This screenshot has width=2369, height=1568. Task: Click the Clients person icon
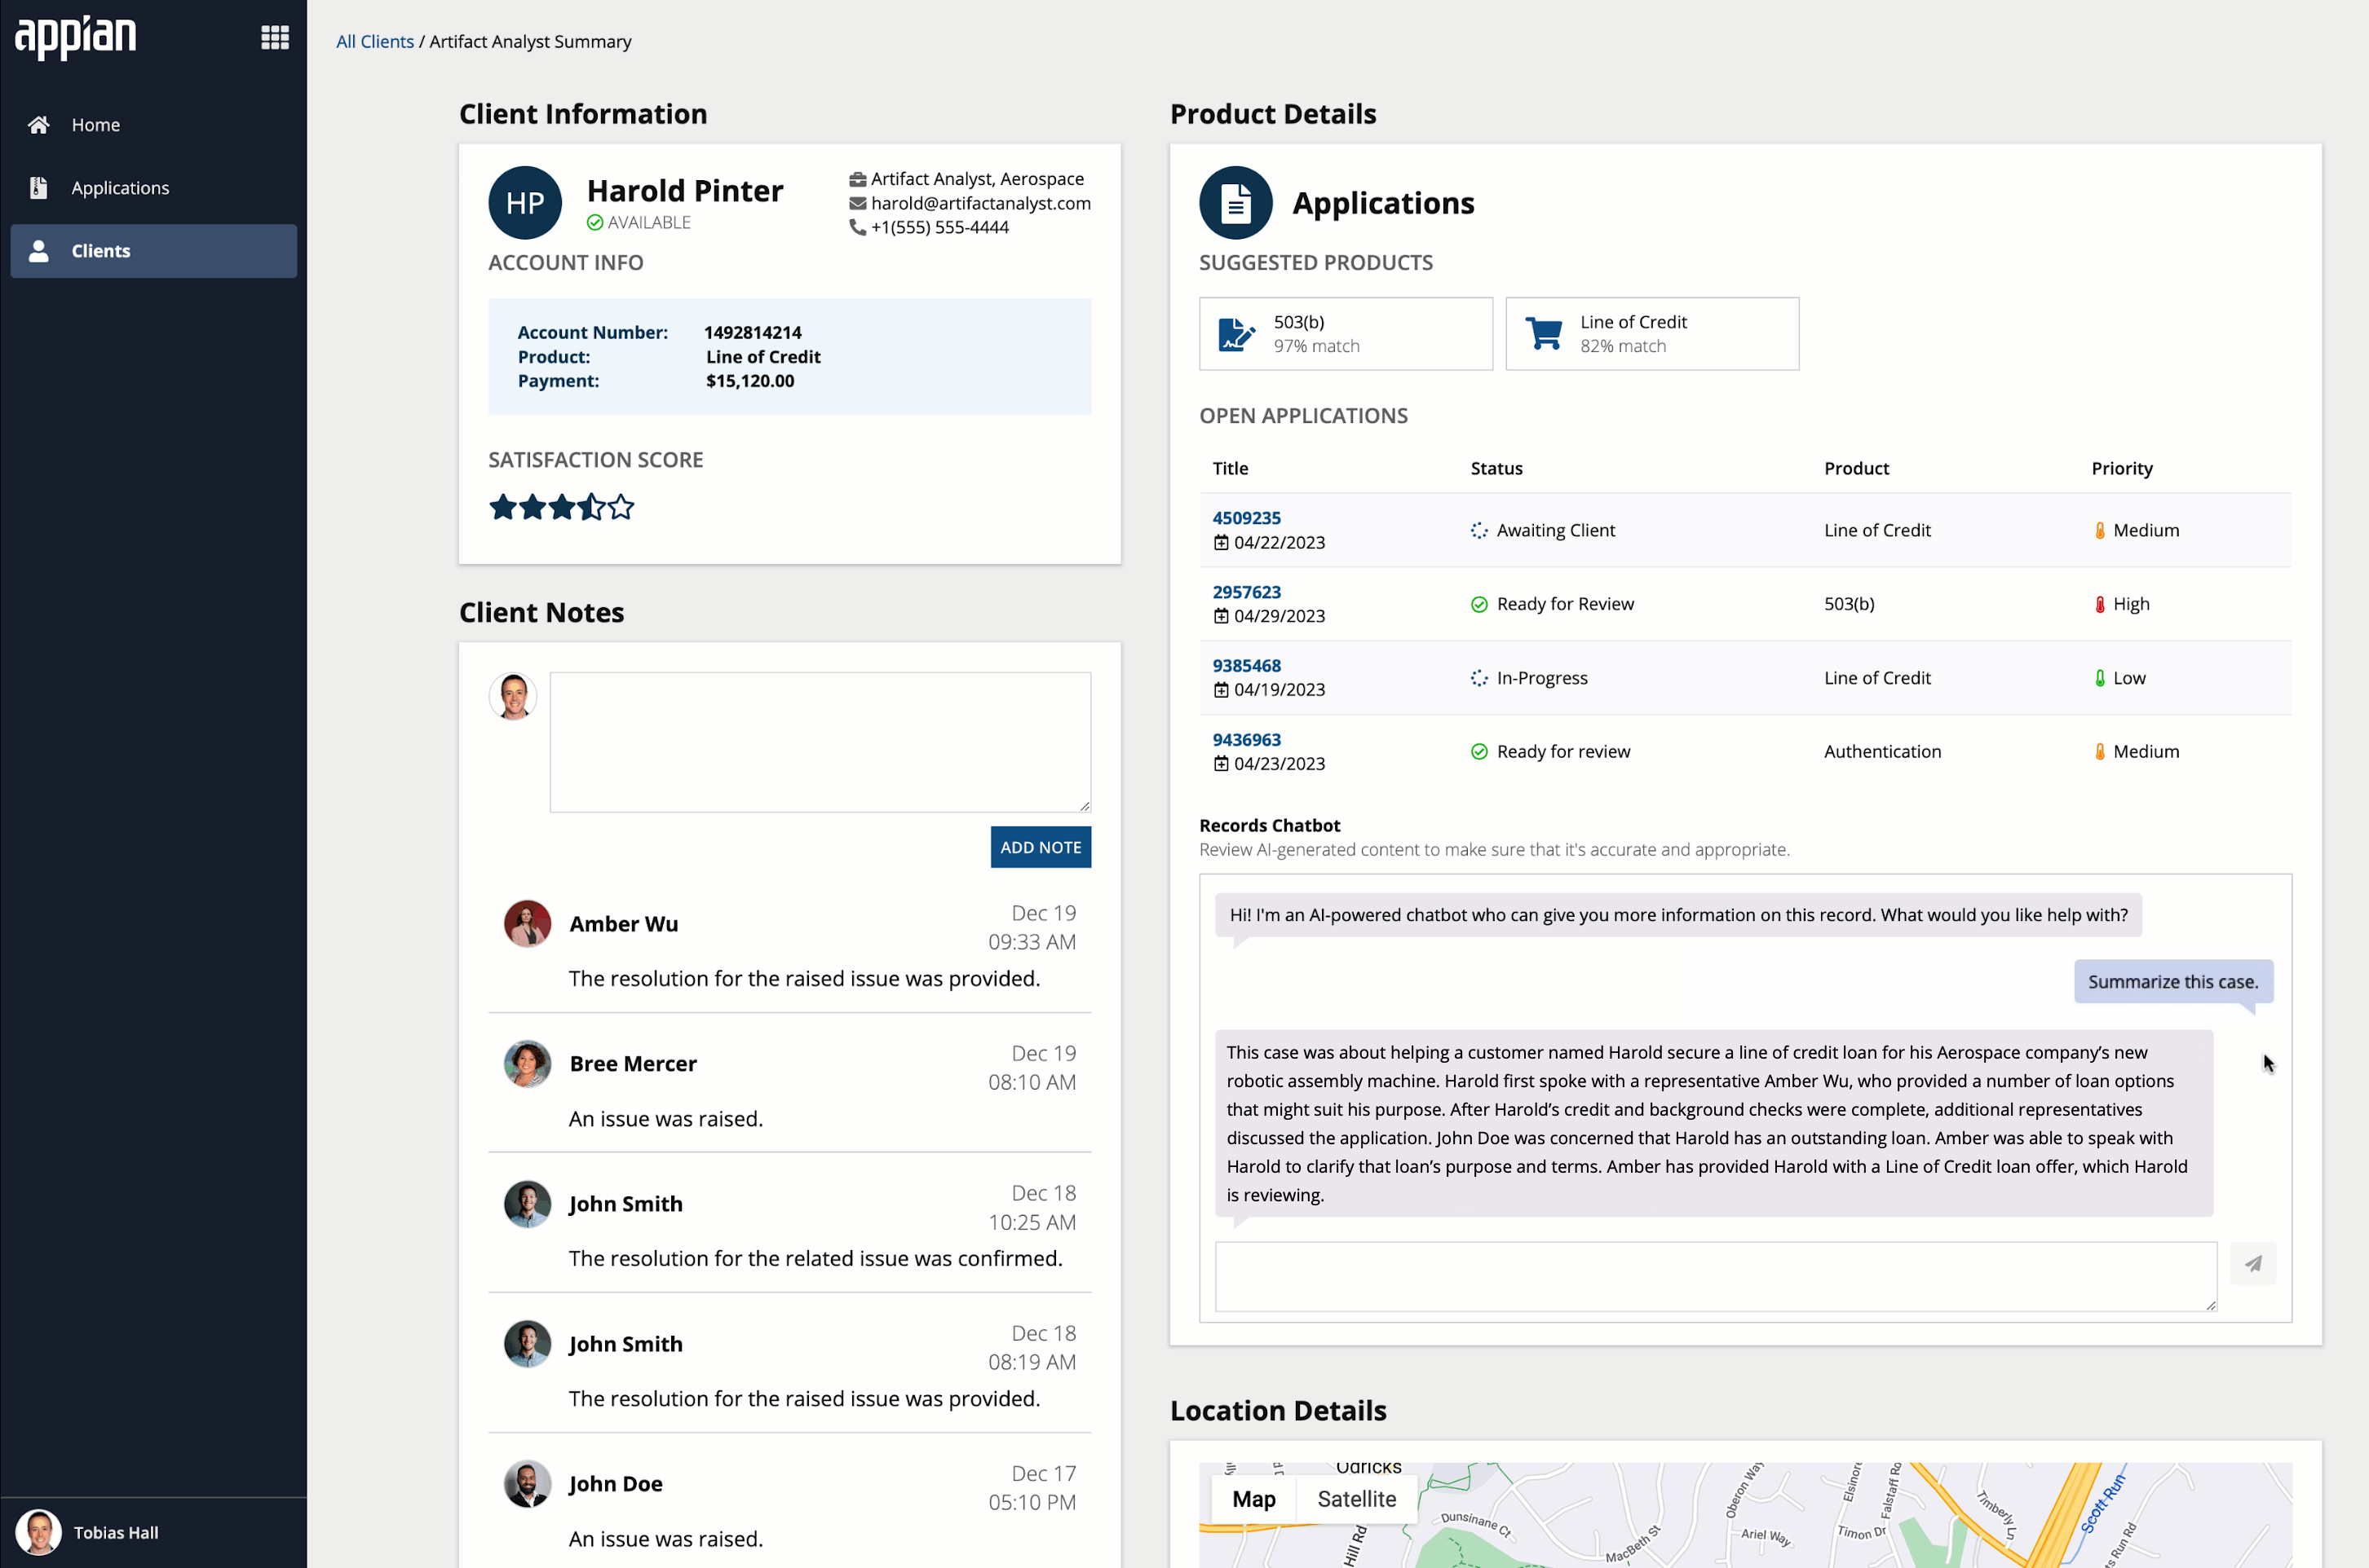coord(38,251)
